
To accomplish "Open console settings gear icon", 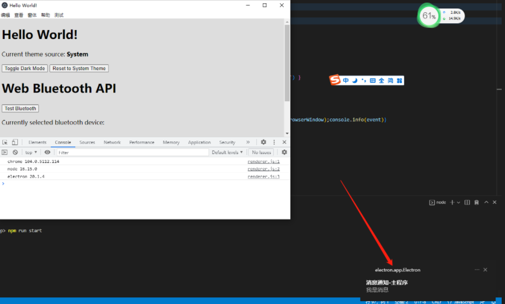I will pos(284,152).
